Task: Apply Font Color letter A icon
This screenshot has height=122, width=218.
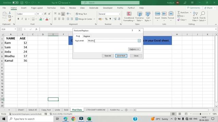Action: (x=47, y=19)
